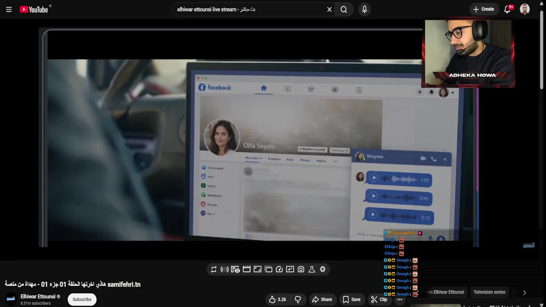The height and width of the screenshot is (307, 546).
Task: Show previous chips with left chevron
Action: pyautogui.click(x=417, y=293)
